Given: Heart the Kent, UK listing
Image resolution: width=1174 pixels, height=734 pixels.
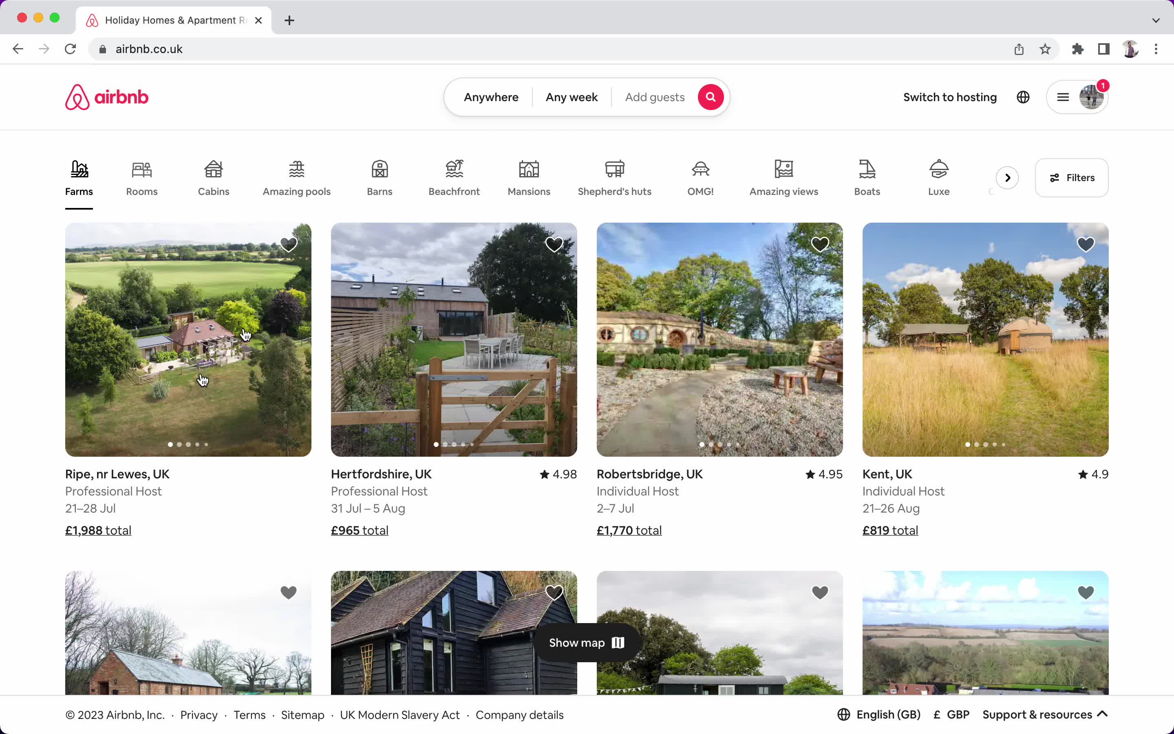Looking at the screenshot, I should (1086, 244).
